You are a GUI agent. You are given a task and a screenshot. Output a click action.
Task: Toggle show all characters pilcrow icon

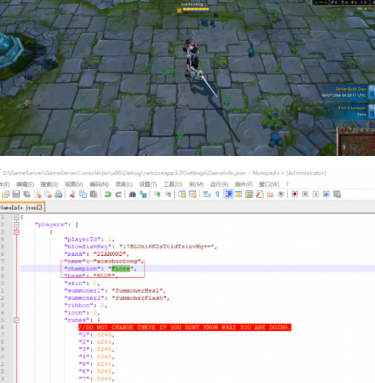point(217,194)
